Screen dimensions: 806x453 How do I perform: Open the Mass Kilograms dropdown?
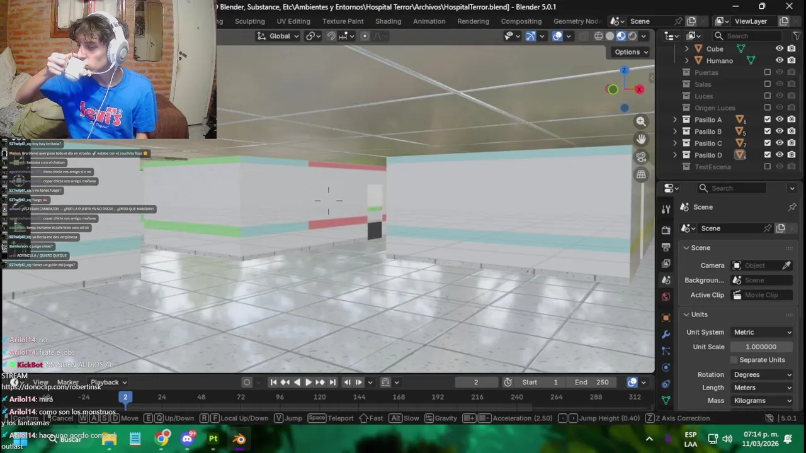point(763,401)
